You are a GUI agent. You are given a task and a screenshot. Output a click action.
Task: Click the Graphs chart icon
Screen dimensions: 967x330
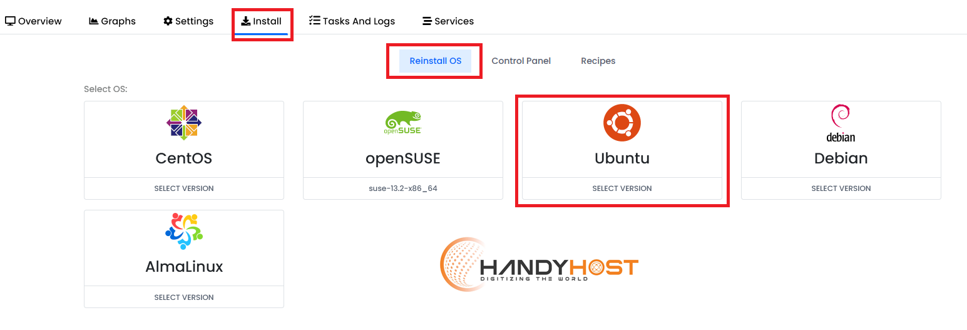coord(94,21)
